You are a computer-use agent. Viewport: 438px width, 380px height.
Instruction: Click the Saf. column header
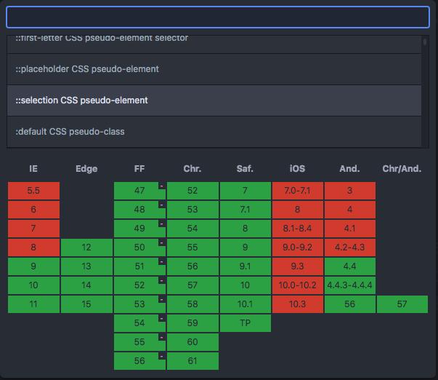[x=245, y=169]
